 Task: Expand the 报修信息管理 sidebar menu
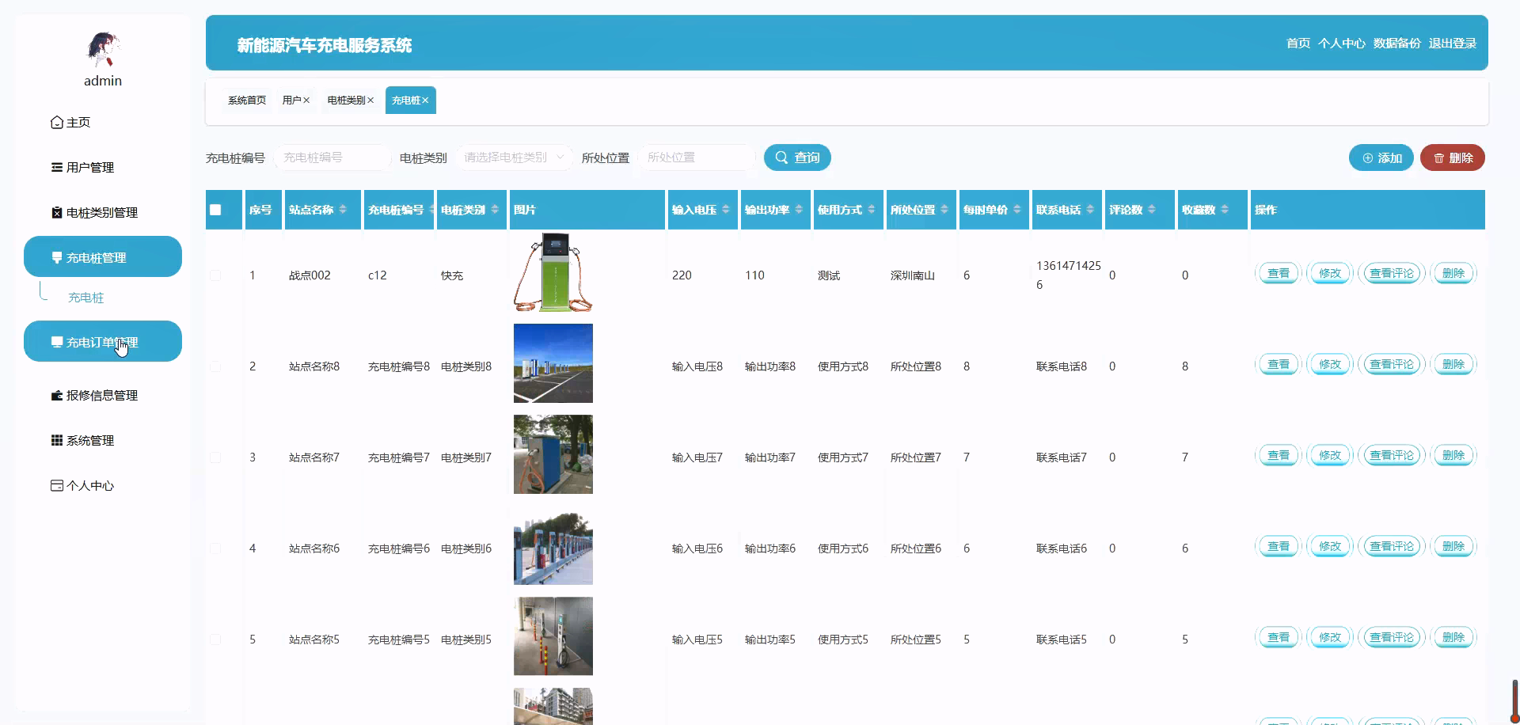coord(103,396)
